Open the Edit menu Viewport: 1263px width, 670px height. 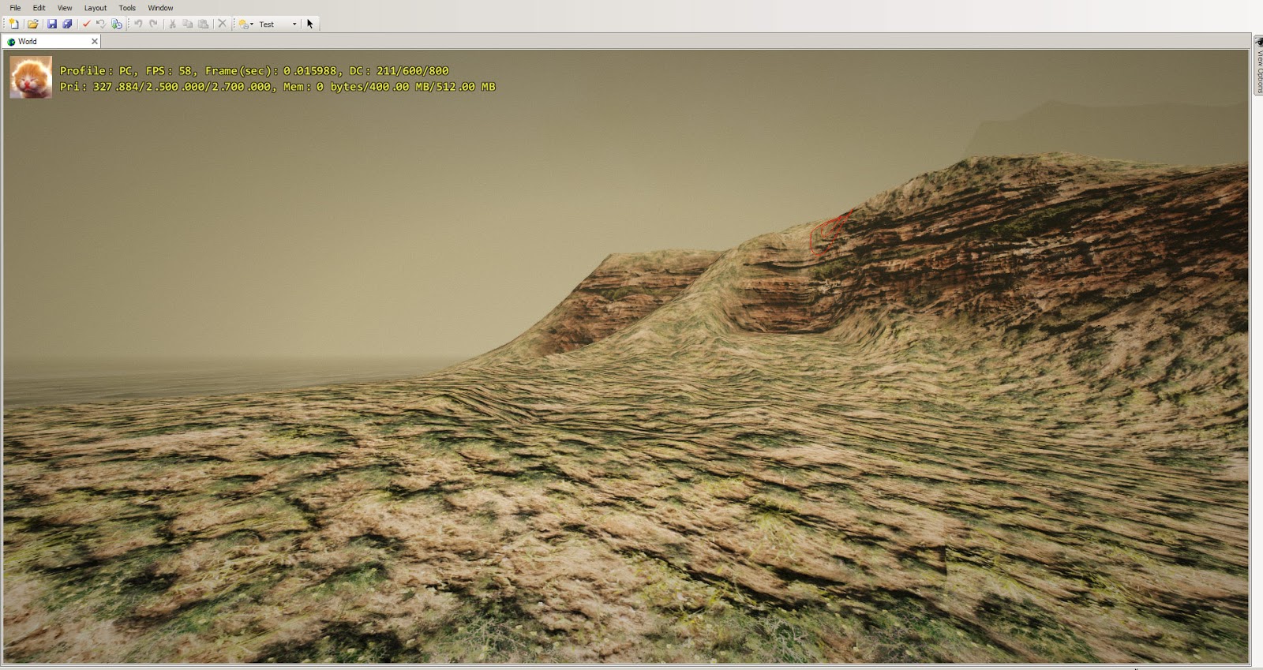tap(39, 8)
